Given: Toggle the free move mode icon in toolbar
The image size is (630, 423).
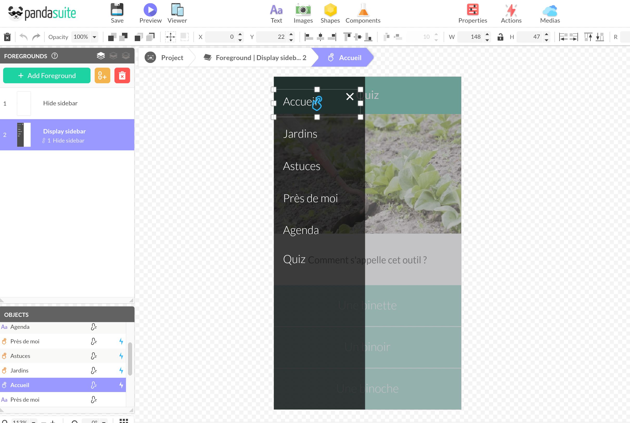Looking at the screenshot, I should [170, 37].
